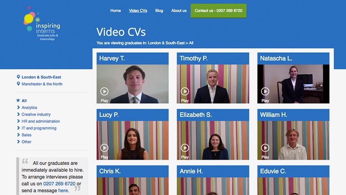The height and width of the screenshot is (195, 346).
Task: Play Lucy P.'s video CV
Action: coord(104,148)
